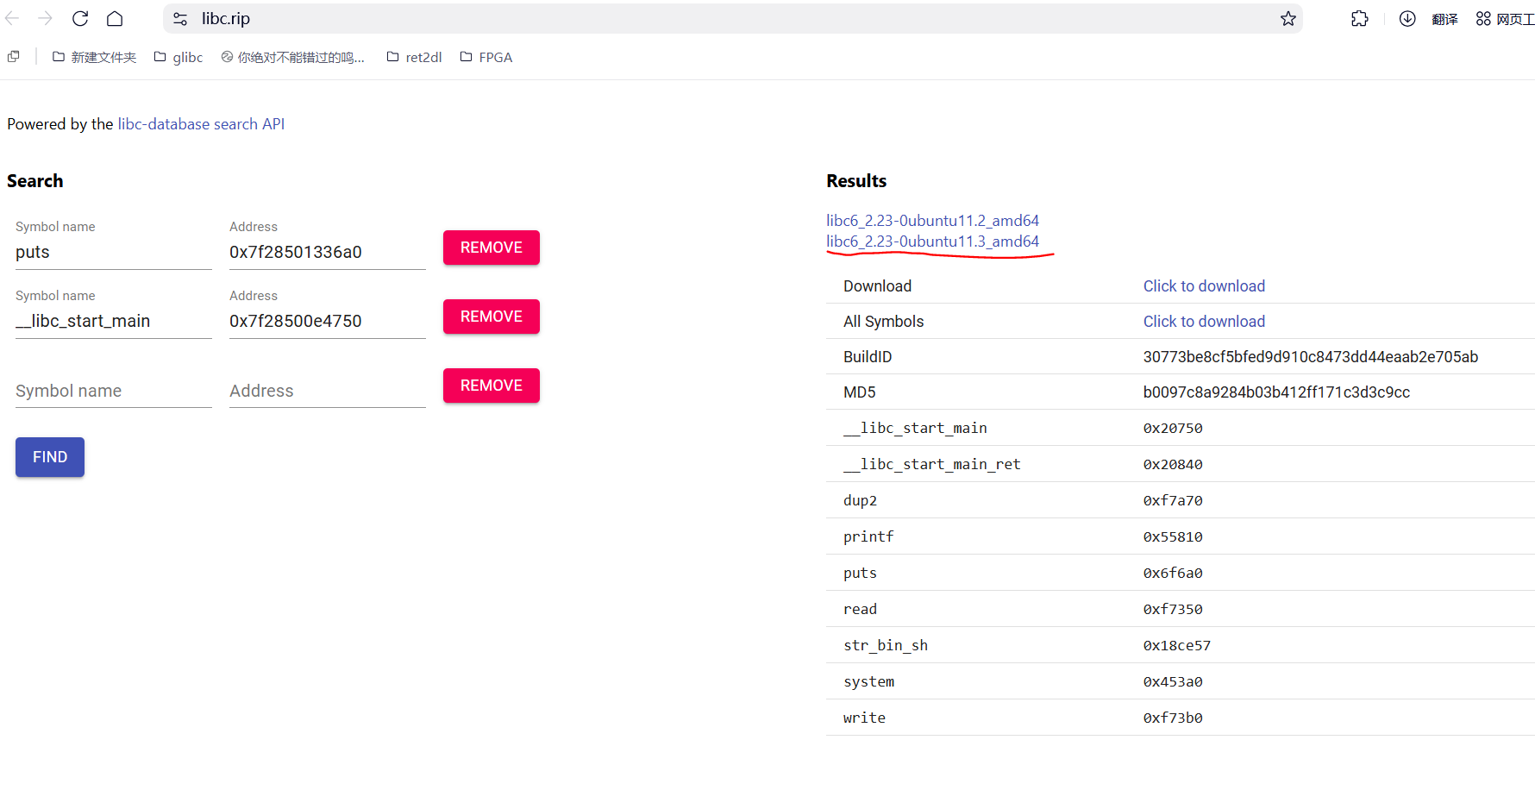Open the extensions puzzle icon
The image size is (1535, 809).
[x=1359, y=19]
